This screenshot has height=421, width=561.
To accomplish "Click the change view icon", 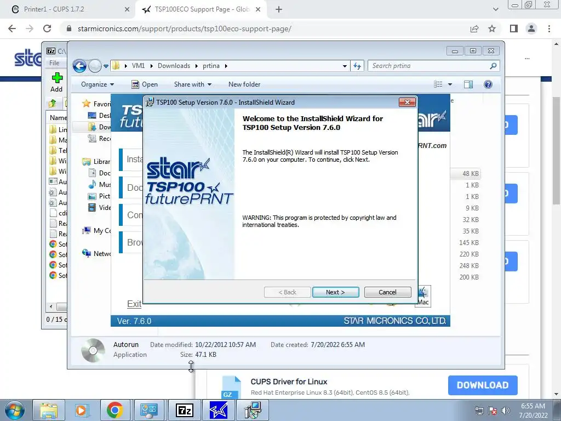I will pos(438,84).
